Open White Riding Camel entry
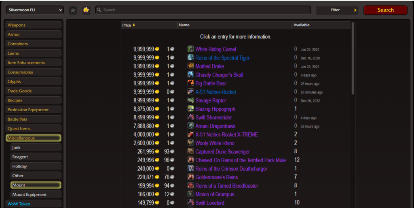The width and height of the screenshot is (414, 208). pos(216,49)
